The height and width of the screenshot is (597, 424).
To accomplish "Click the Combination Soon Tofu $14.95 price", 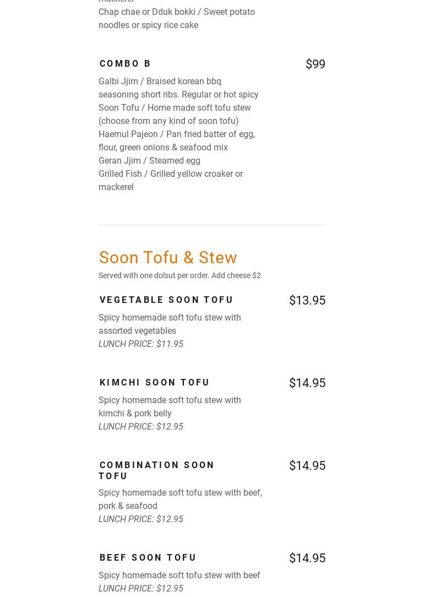I will (x=307, y=465).
